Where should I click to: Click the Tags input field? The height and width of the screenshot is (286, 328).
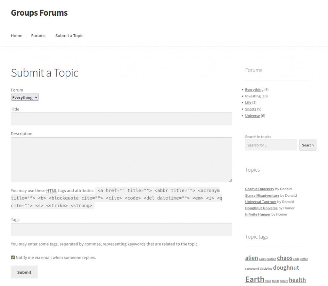[121, 229]
